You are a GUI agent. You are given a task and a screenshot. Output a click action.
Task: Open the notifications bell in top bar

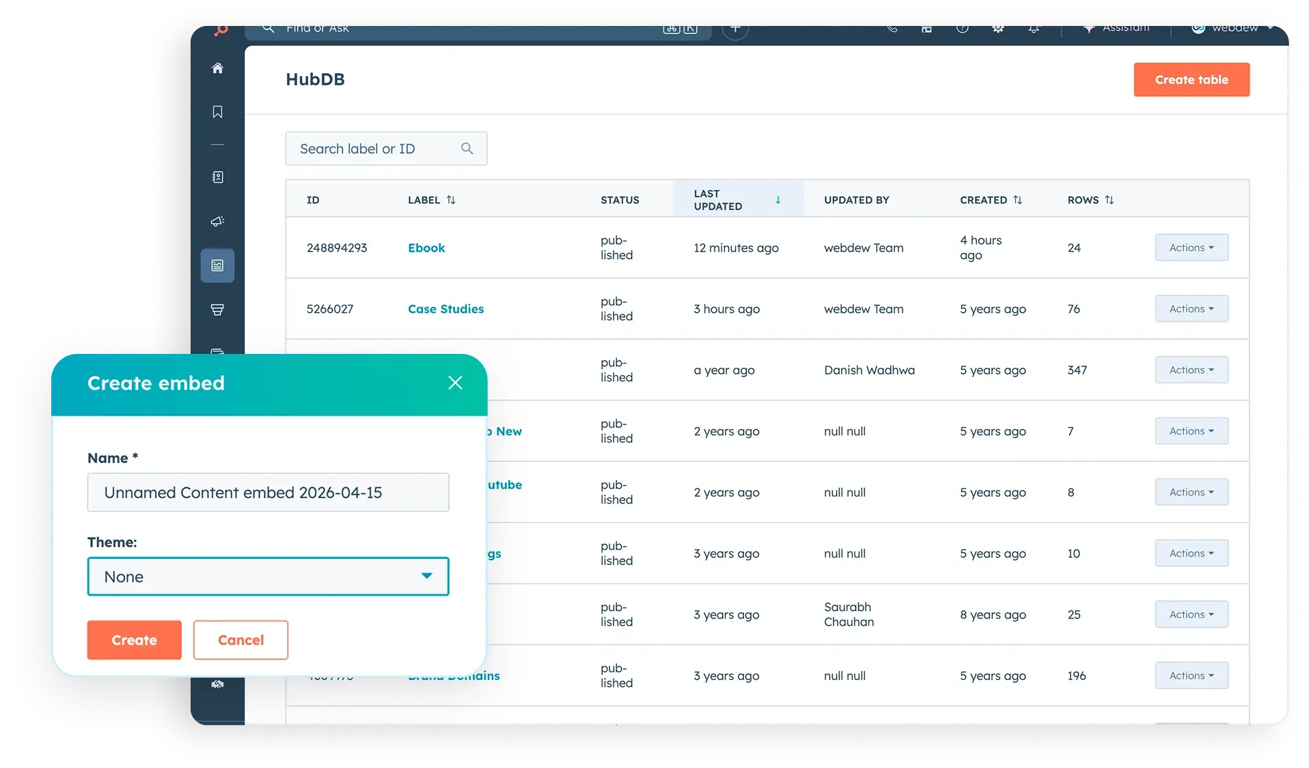click(1034, 29)
